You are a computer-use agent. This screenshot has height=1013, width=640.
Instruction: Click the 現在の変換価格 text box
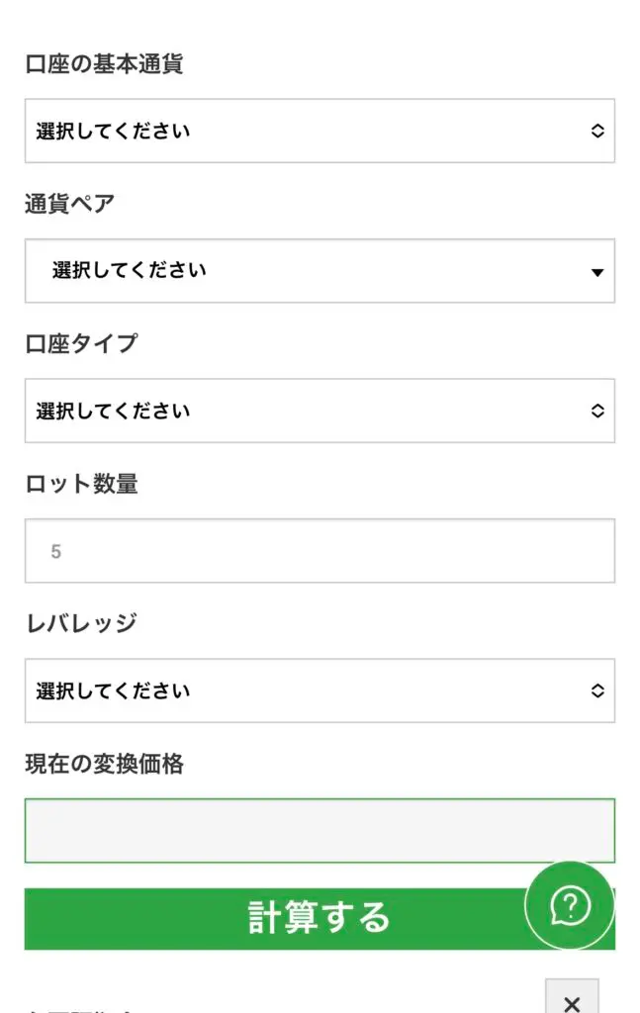click(x=319, y=831)
